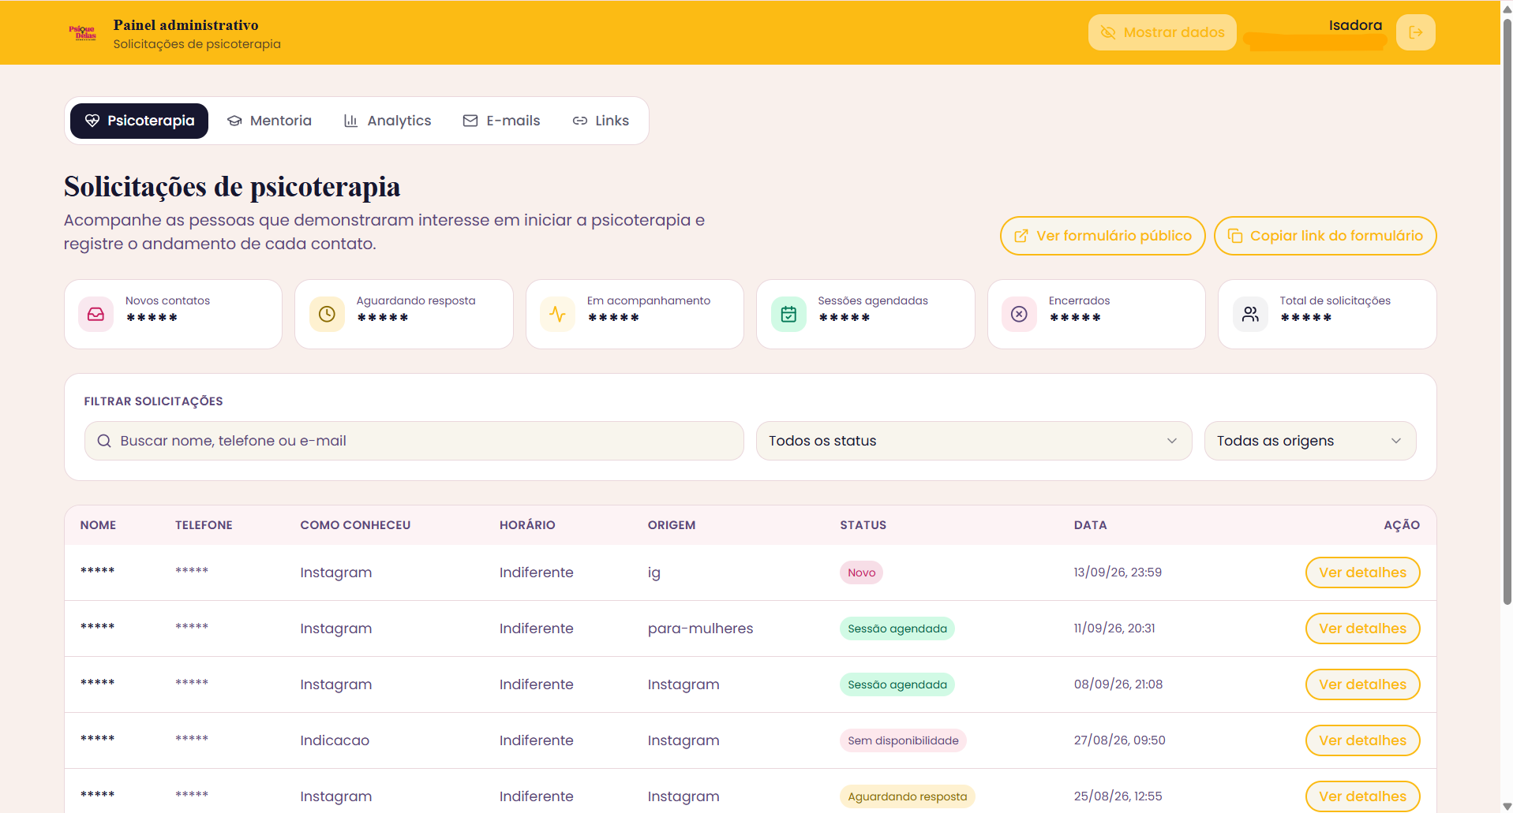
Task: Click the COMO CONHECEU column header
Action: tap(355, 525)
